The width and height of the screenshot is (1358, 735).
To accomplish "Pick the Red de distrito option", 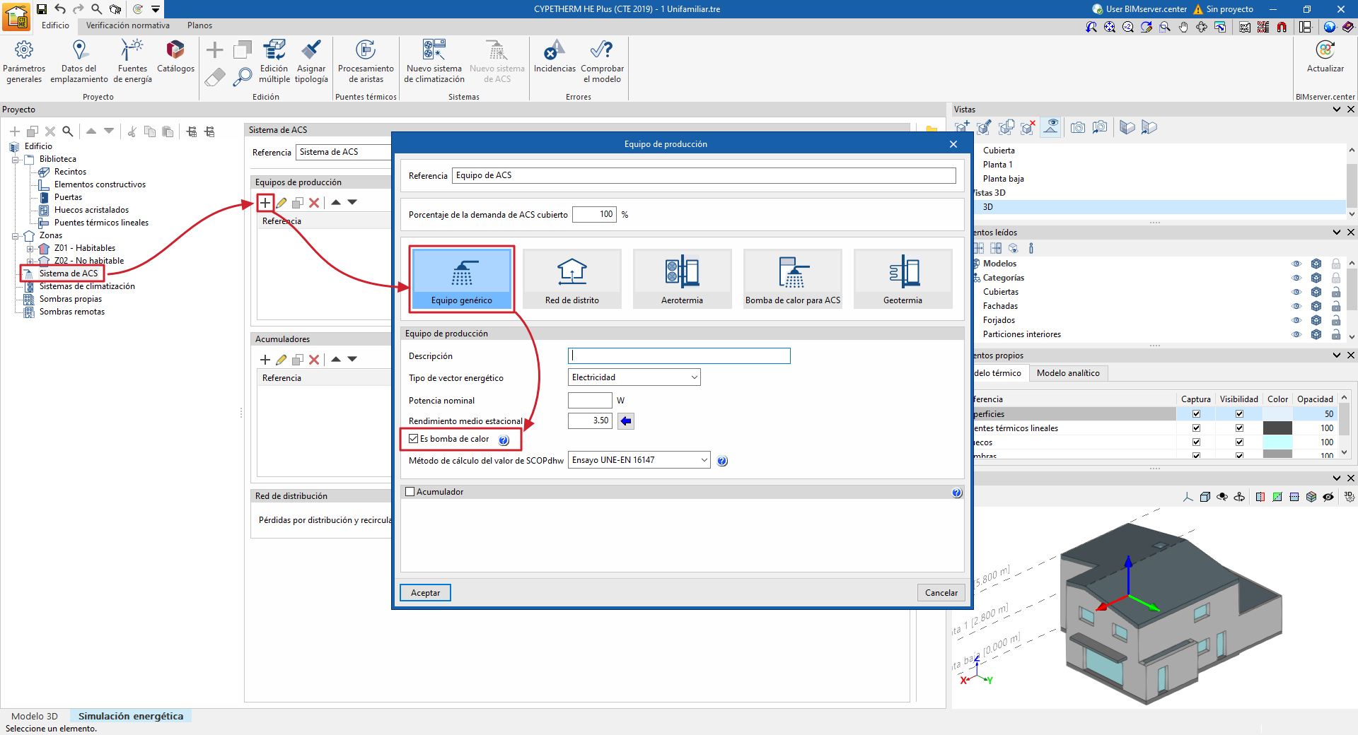I will tap(571, 278).
